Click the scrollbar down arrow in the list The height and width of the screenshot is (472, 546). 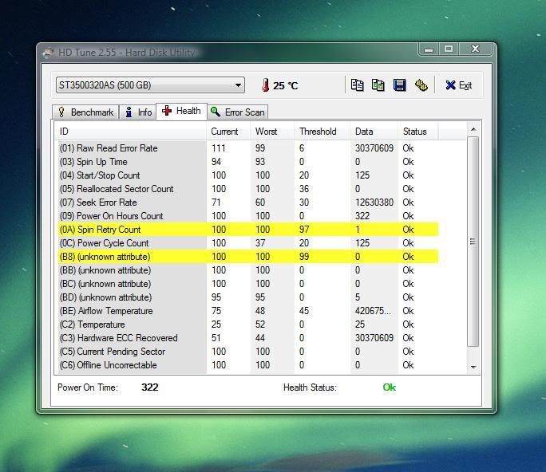[473, 367]
